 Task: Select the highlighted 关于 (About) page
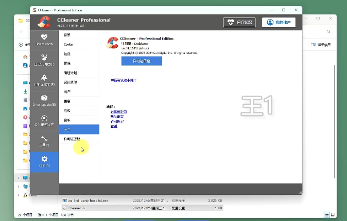(x=79, y=130)
